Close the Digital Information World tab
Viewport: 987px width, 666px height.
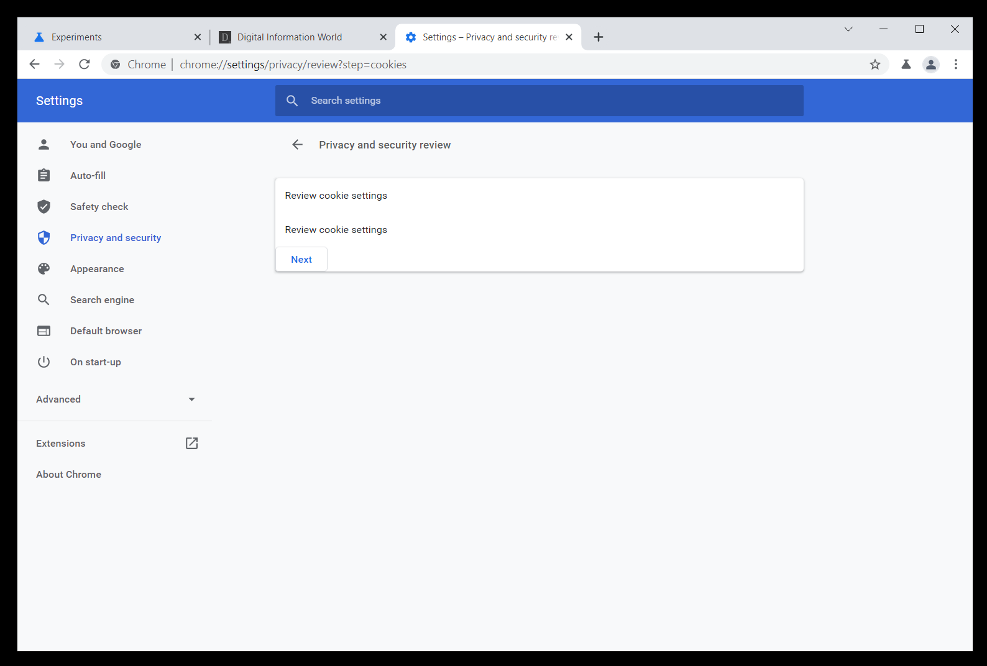point(383,37)
